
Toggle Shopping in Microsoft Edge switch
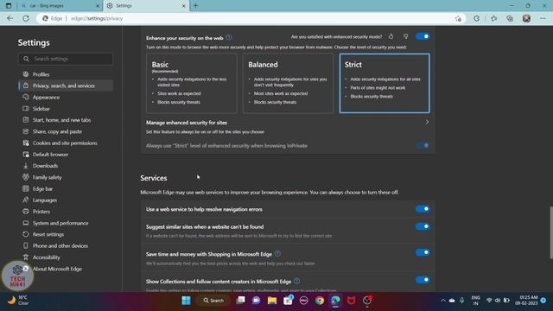pyautogui.click(x=423, y=252)
